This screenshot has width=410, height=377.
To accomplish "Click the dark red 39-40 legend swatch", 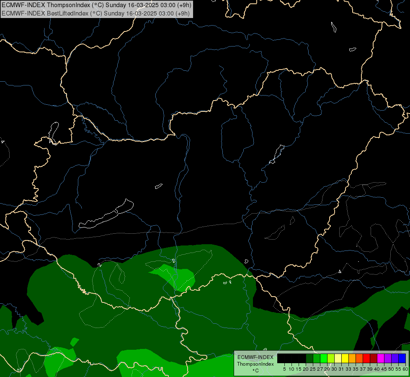I will pos(374,358).
